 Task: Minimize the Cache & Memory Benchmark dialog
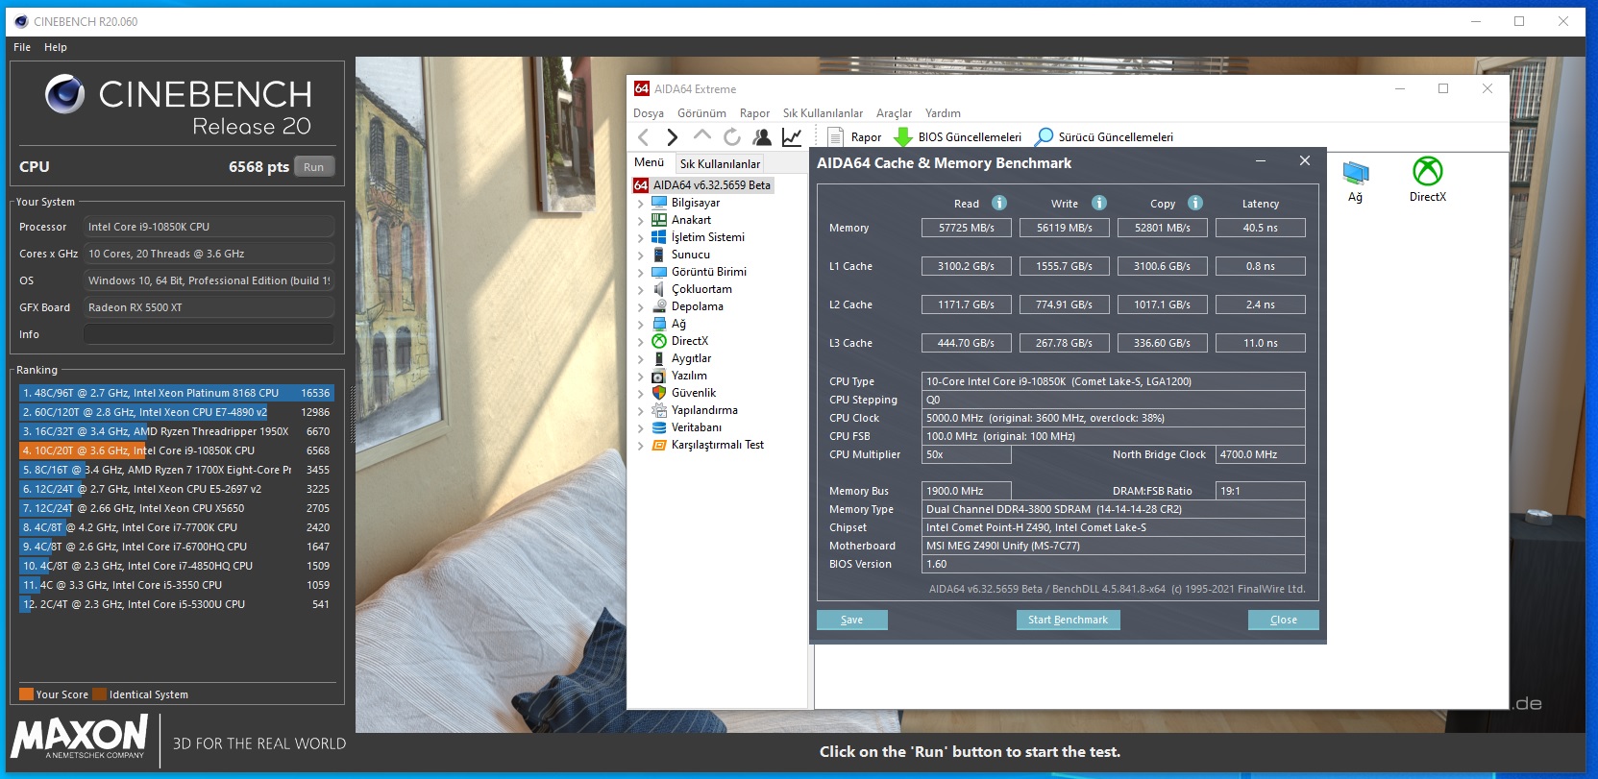click(1261, 161)
